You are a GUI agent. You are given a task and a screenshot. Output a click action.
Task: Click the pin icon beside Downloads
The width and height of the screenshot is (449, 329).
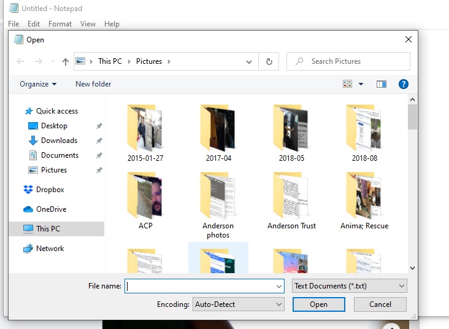pos(99,141)
